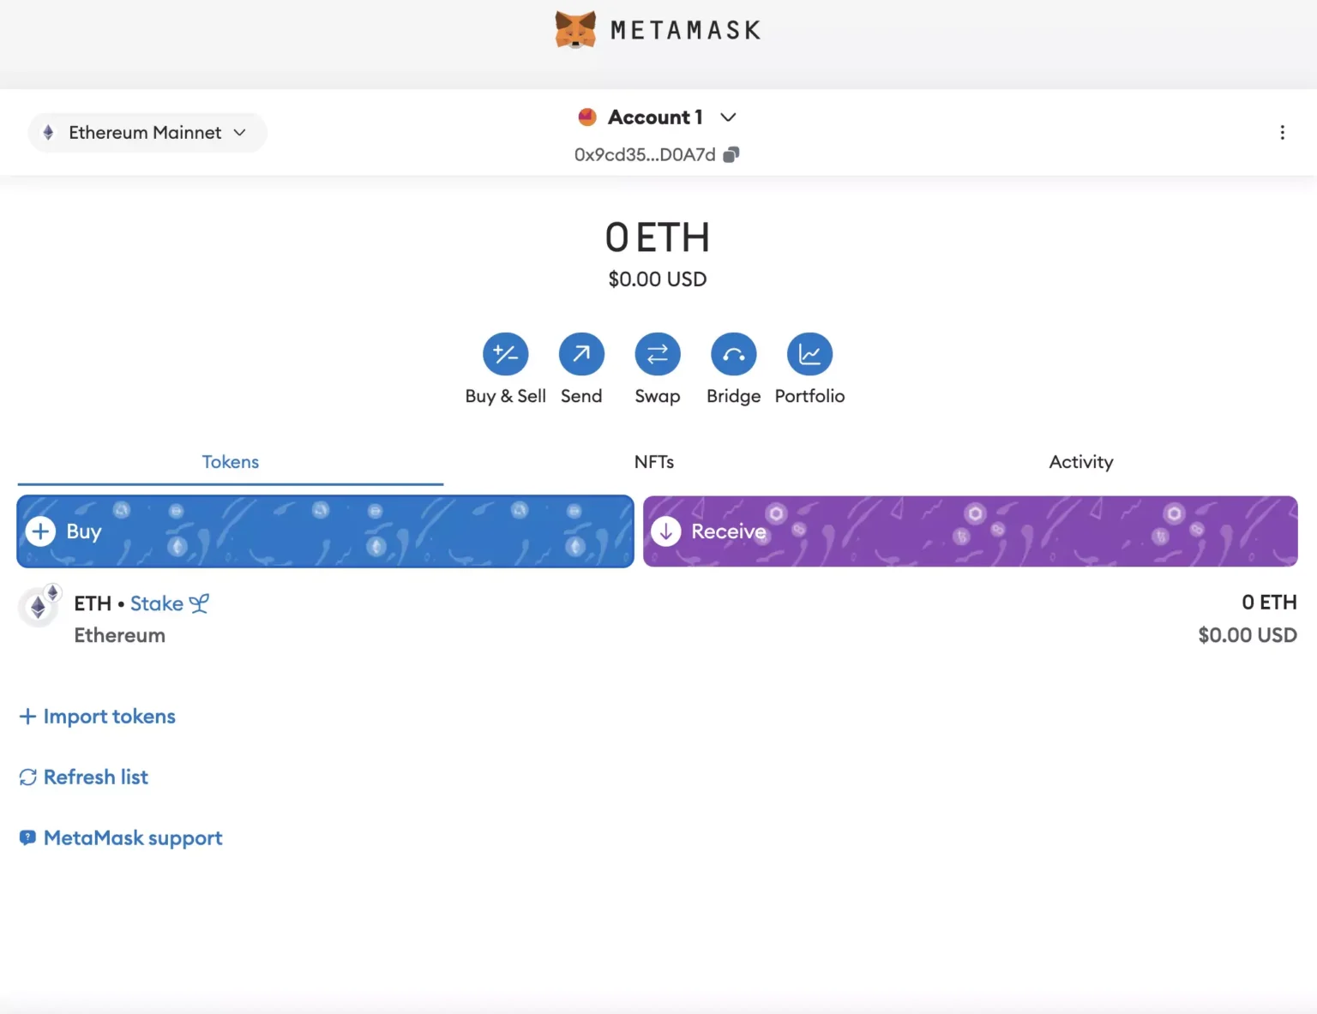Viewport: 1317px width, 1014px height.
Task: Click the plus icon beside Import tokens
Action: tap(27, 716)
